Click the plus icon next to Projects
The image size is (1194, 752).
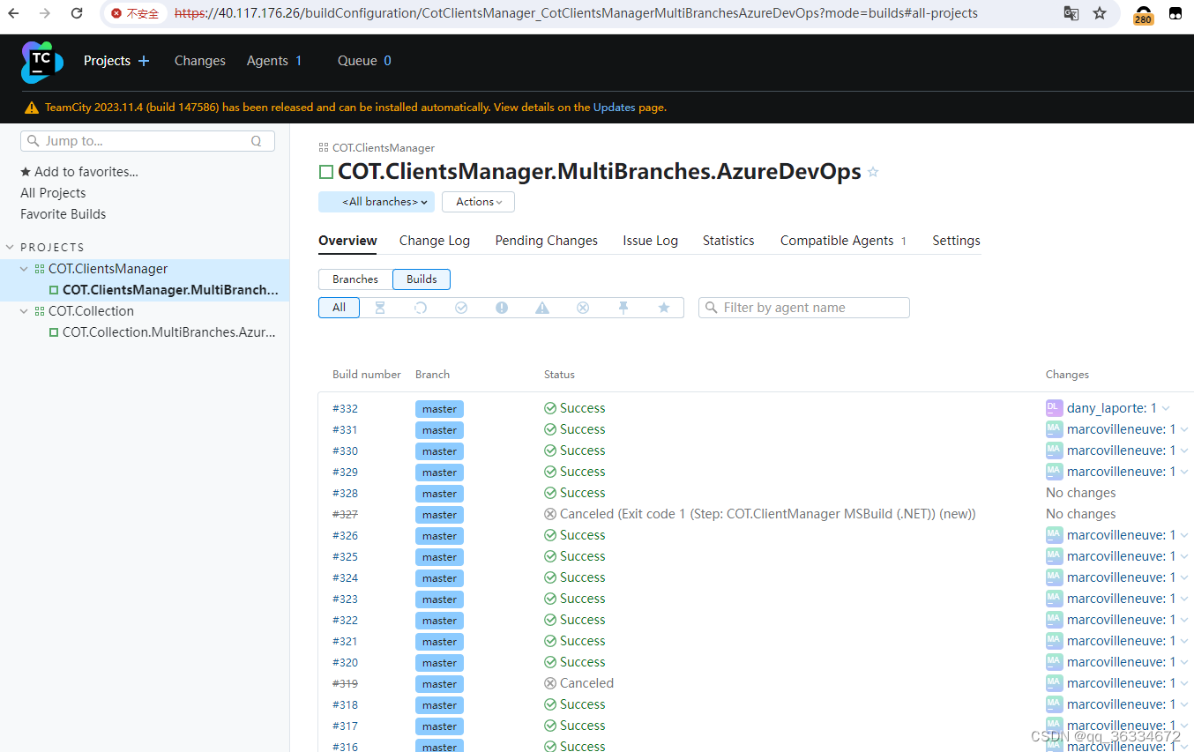144,61
